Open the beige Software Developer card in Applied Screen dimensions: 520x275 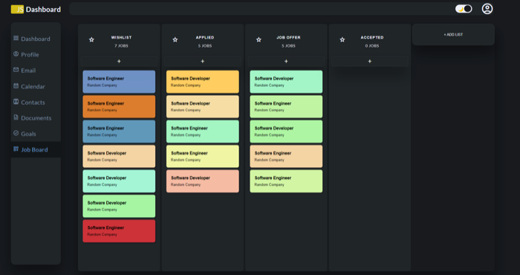[203, 106]
